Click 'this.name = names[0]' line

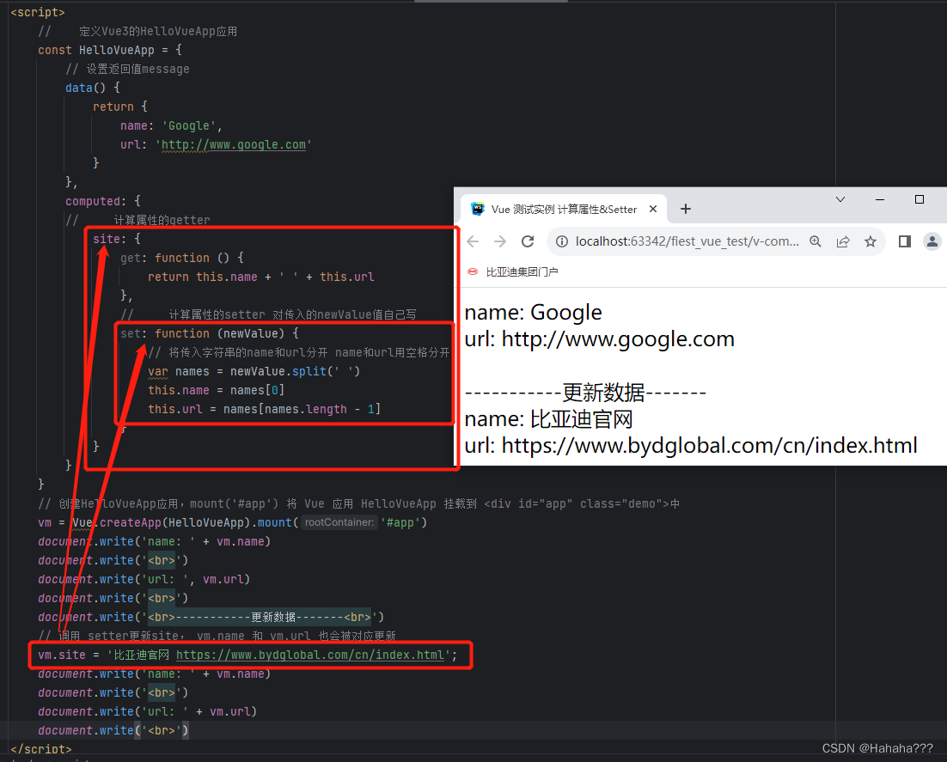[216, 390]
